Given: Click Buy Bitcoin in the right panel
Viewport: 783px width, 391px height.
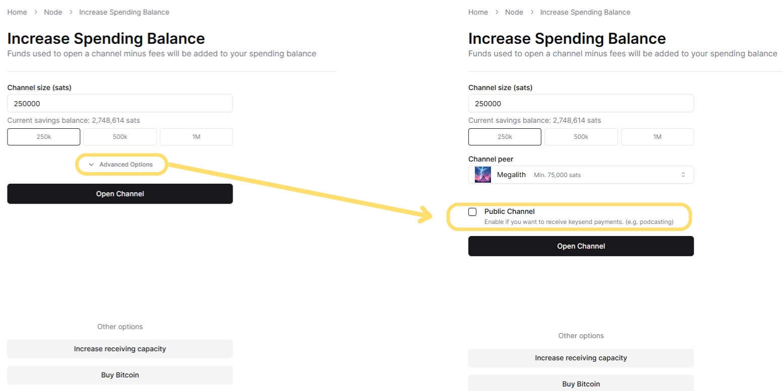Looking at the screenshot, I should coord(581,383).
